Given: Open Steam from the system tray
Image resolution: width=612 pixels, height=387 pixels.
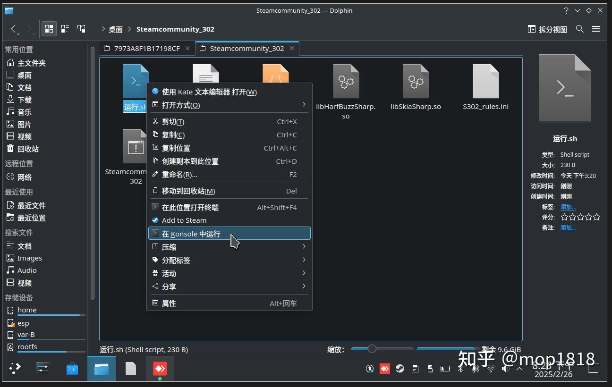Looking at the screenshot, I should tap(400, 369).
